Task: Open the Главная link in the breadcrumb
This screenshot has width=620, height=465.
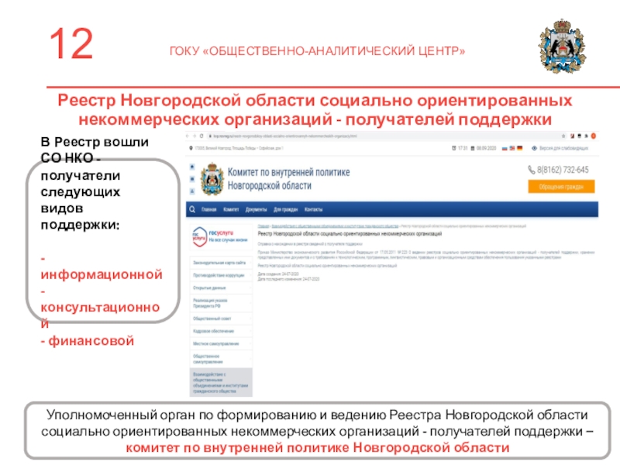Action: 263,224
